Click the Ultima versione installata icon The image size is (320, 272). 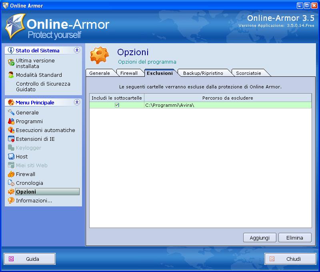pyautogui.click(x=11, y=62)
